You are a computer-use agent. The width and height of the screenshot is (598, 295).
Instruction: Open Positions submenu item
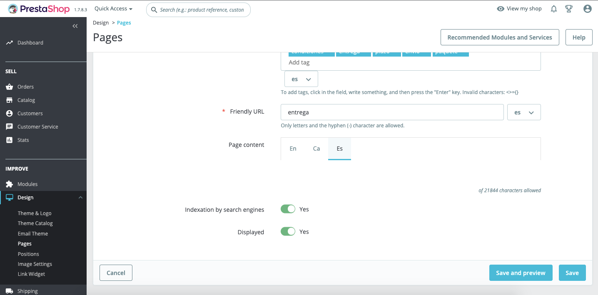pyautogui.click(x=28, y=254)
